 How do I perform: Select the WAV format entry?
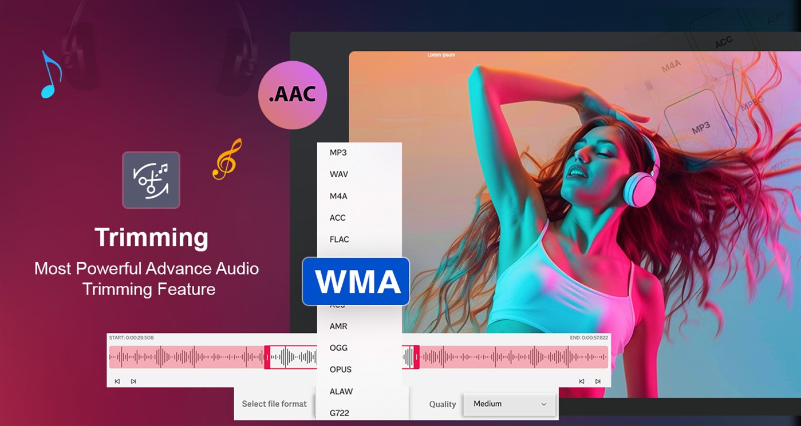coord(339,174)
